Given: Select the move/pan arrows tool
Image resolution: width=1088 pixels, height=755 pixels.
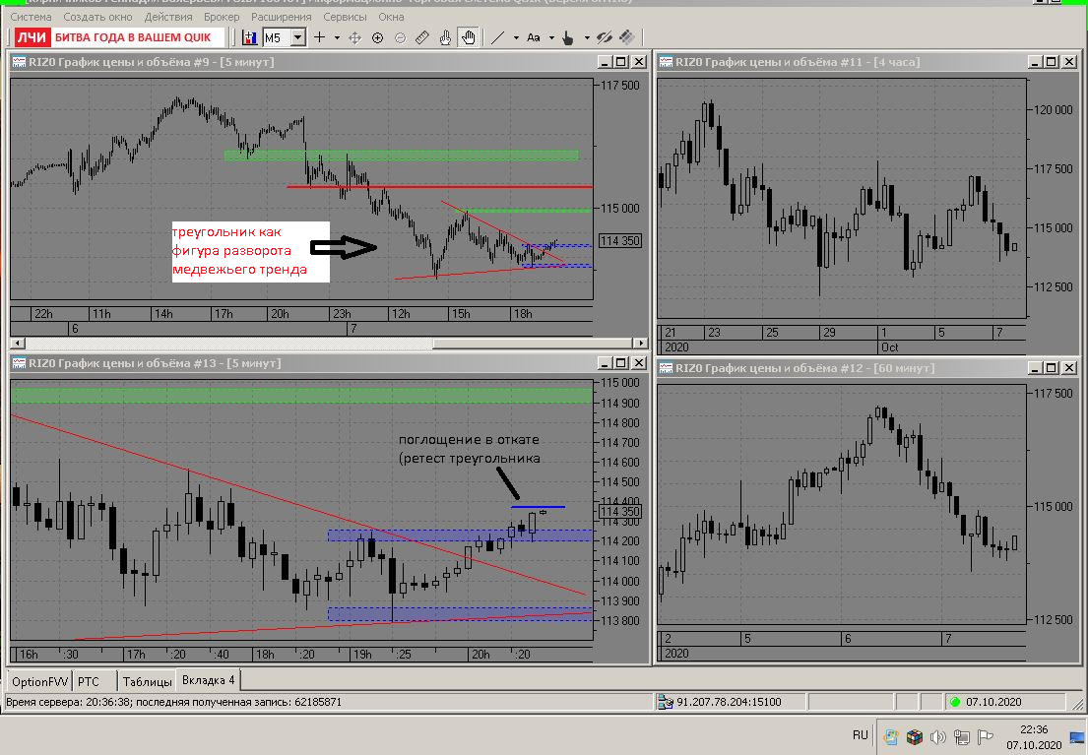Looking at the screenshot, I should click(354, 37).
